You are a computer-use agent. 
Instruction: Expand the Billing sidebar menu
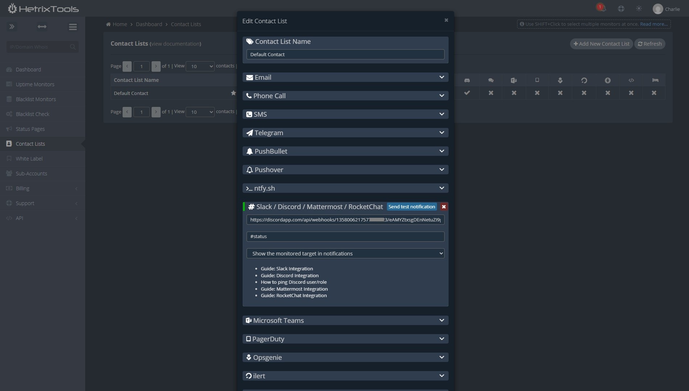(42, 188)
